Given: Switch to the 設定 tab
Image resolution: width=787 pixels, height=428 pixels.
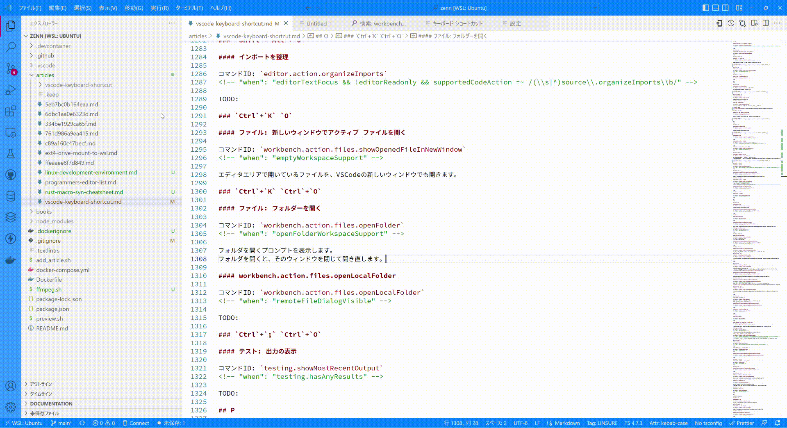Looking at the screenshot, I should coord(515,24).
